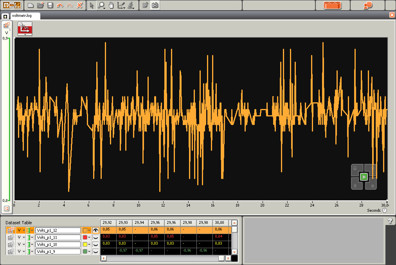
Task: Show the Volts_p1_11 dataset
Action: pyautogui.click(x=95, y=238)
